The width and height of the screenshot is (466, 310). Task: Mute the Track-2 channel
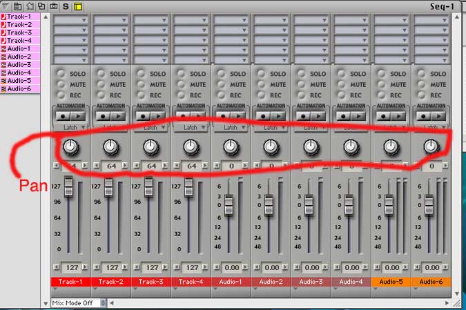point(102,84)
